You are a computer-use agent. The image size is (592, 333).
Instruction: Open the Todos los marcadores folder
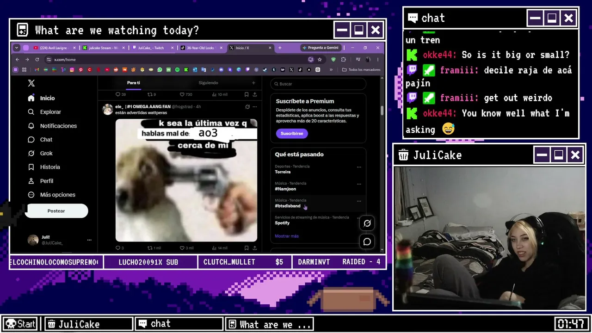pos(361,70)
